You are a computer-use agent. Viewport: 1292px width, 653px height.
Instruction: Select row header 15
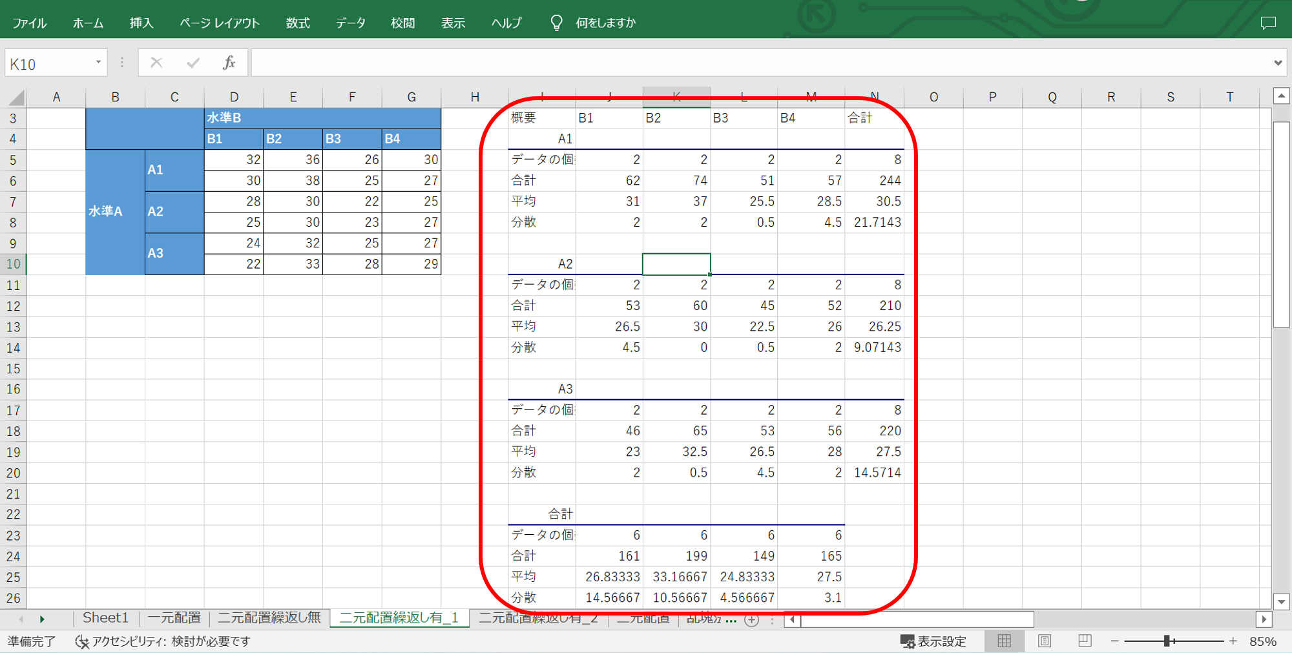pyautogui.click(x=13, y=369)
